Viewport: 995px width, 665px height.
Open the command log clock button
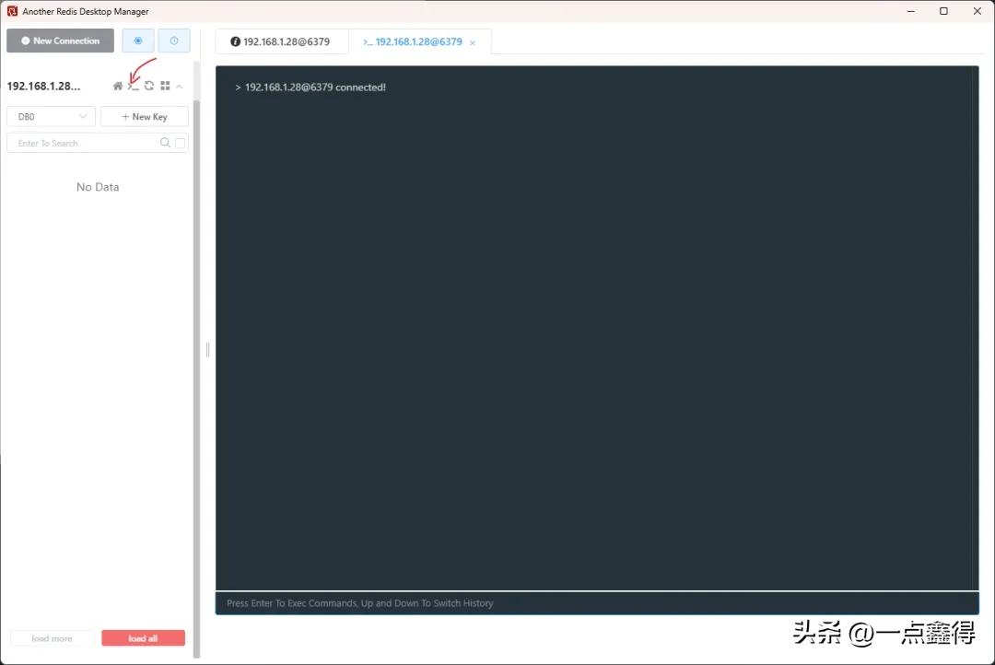point(174,41)
